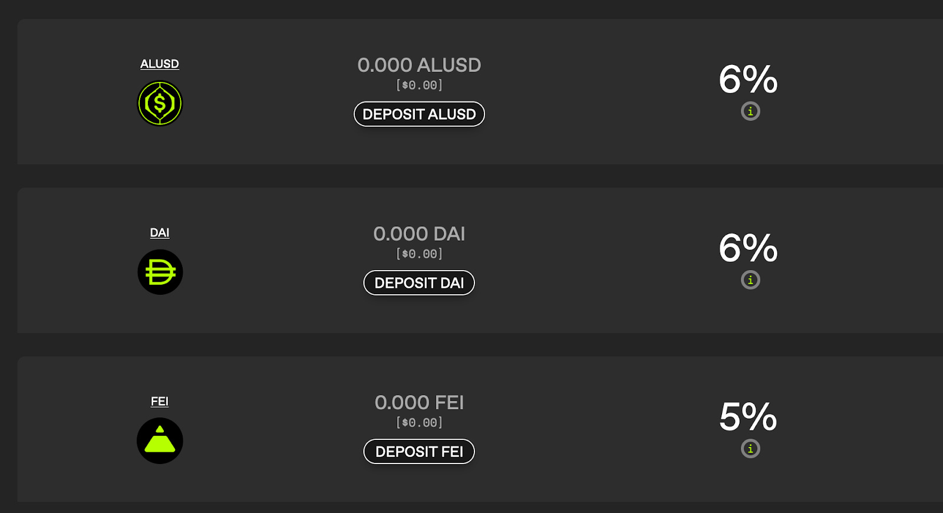Open info icon under ALUSD 6% rate

click(750, 111)
